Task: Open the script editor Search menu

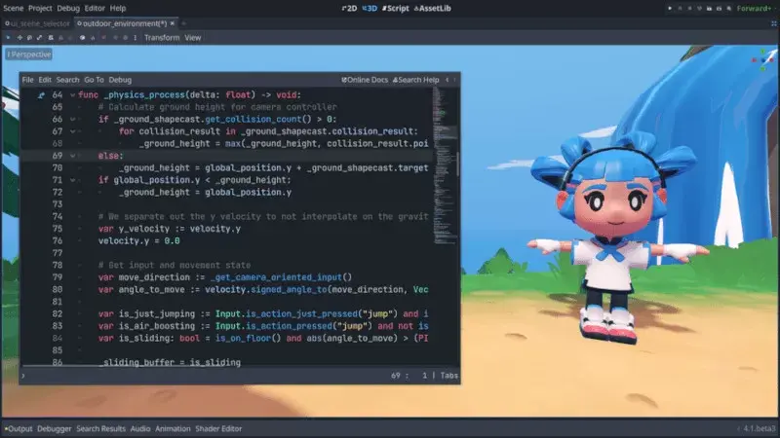Action: point(67,80)
